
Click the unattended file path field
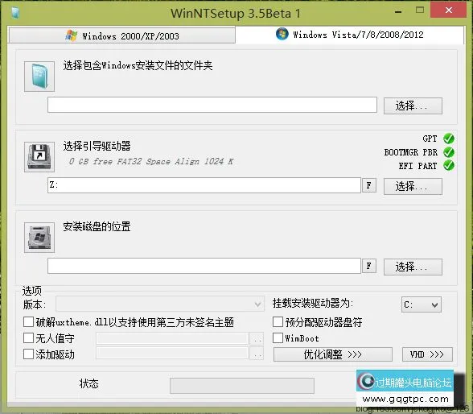click(172, 338)
